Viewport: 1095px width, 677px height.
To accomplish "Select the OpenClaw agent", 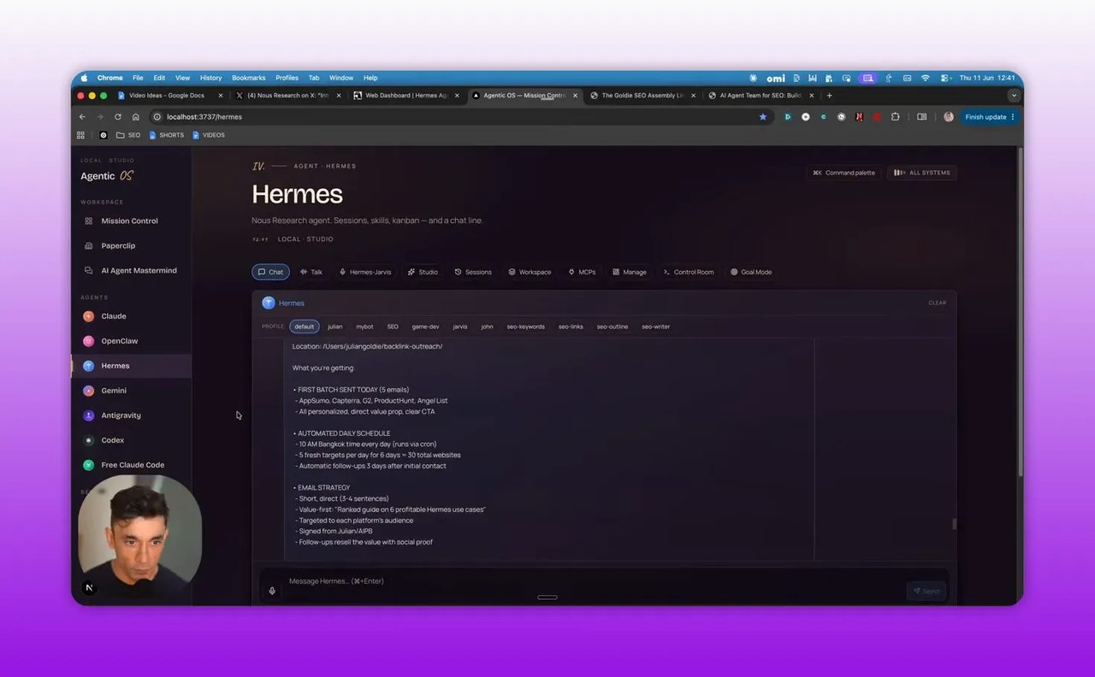I will [120, 341].
